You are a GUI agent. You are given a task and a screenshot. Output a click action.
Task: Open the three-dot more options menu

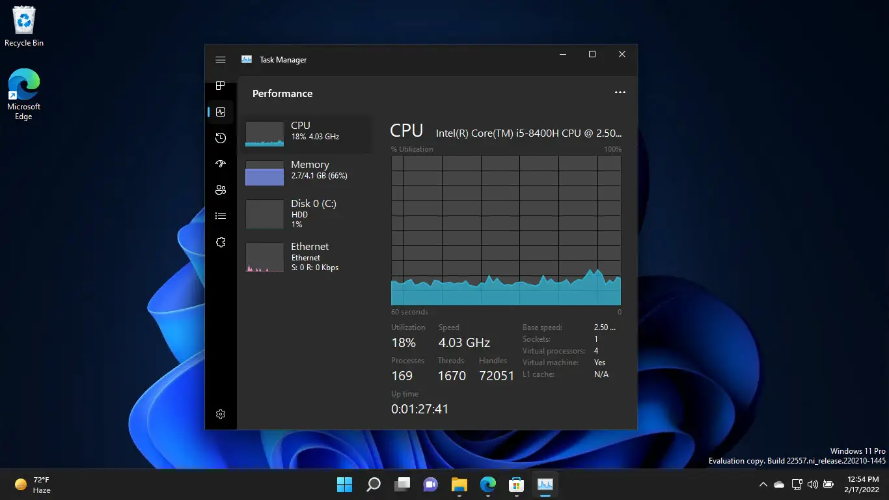pos(620,93)
